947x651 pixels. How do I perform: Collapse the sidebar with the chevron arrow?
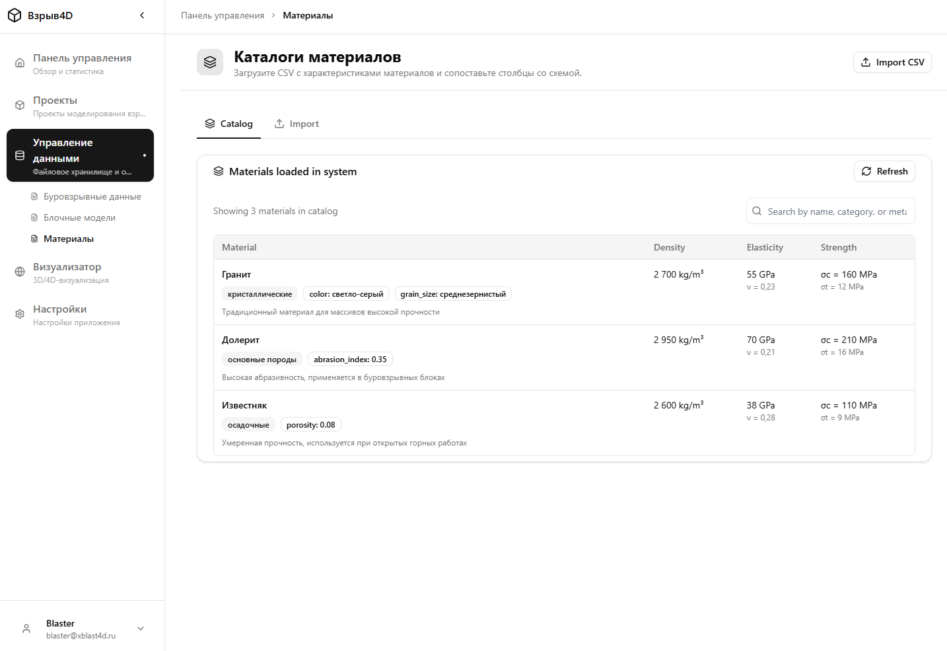coord(142,15)
